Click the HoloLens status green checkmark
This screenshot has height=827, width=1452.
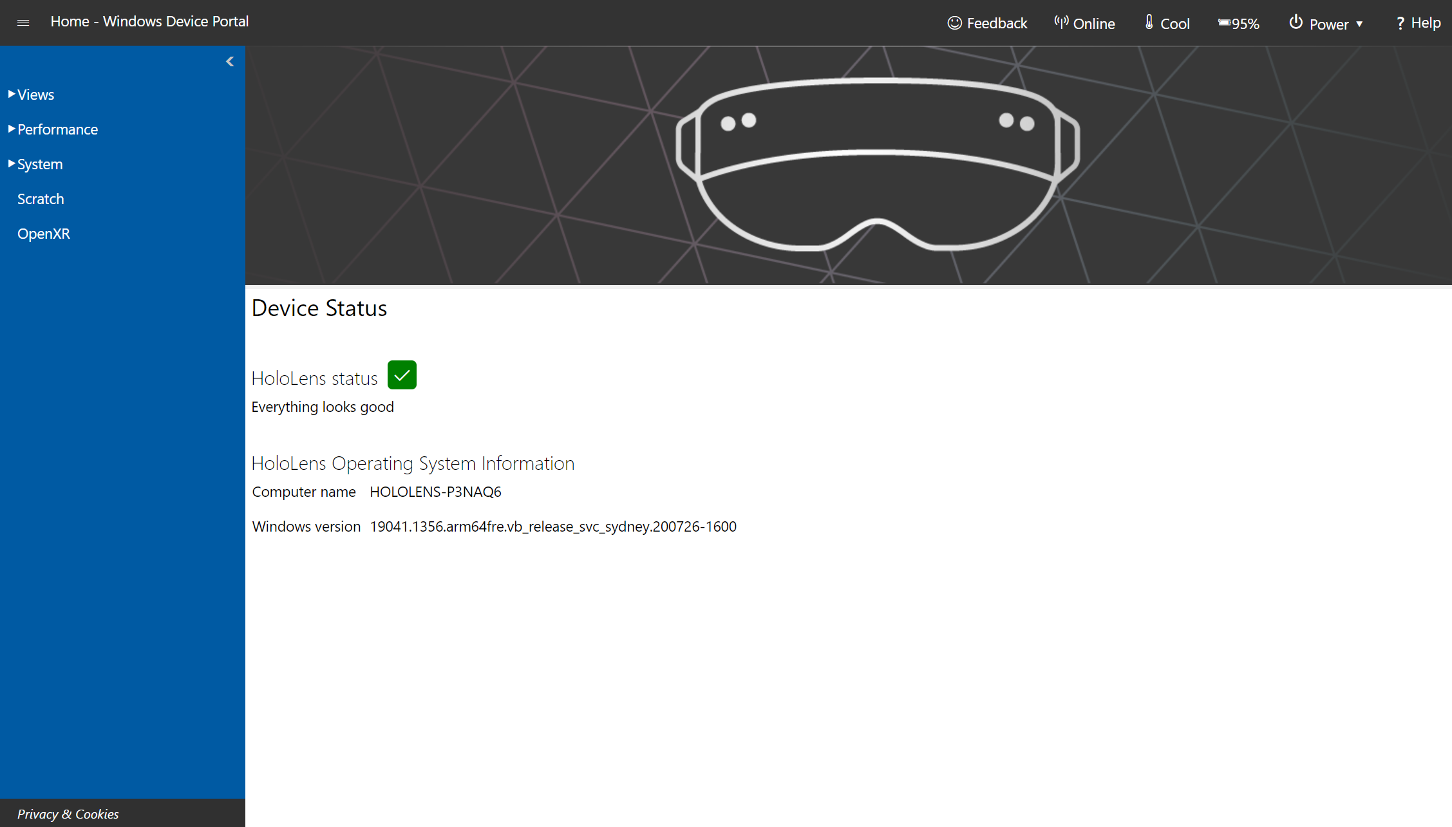(402, 375)
